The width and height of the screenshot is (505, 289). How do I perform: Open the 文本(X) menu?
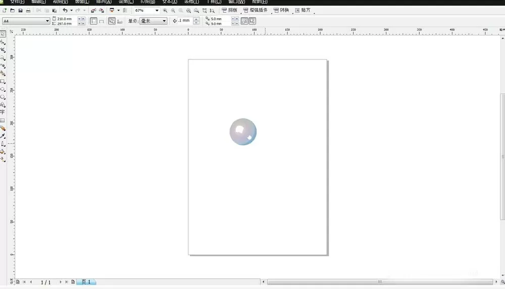coord(170,2)
